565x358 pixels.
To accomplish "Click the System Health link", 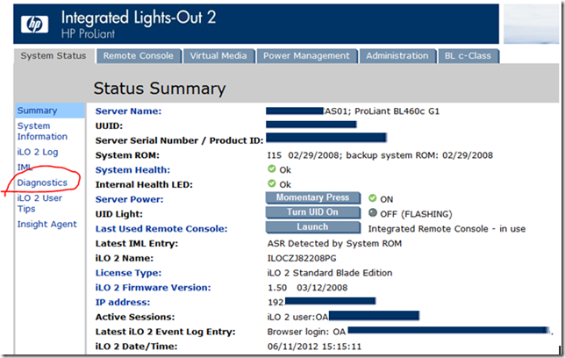I will tap(132, 170).
